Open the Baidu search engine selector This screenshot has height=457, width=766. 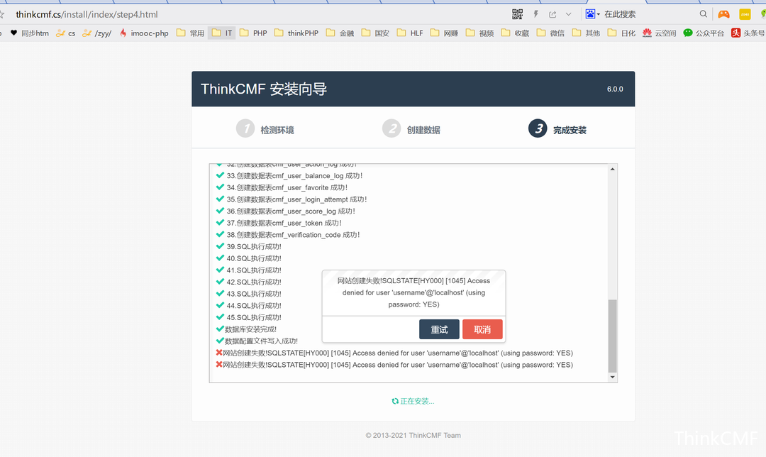coord(592,14)
